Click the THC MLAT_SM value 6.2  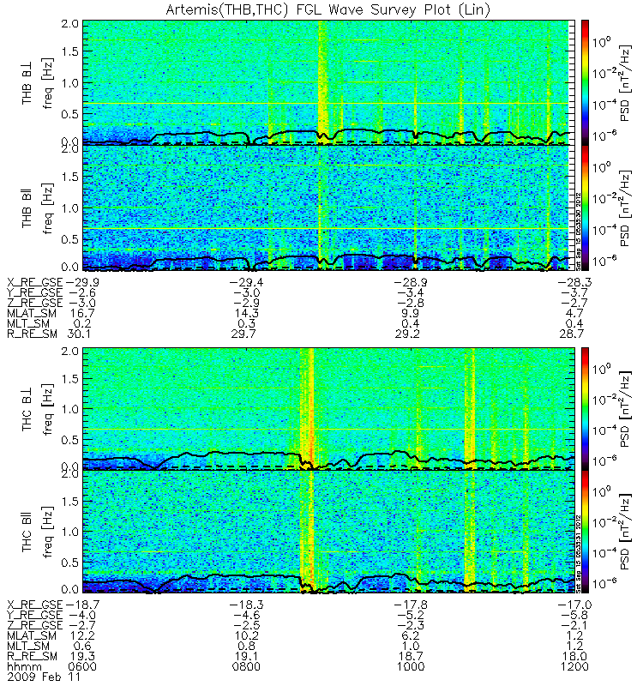[411, 635]
